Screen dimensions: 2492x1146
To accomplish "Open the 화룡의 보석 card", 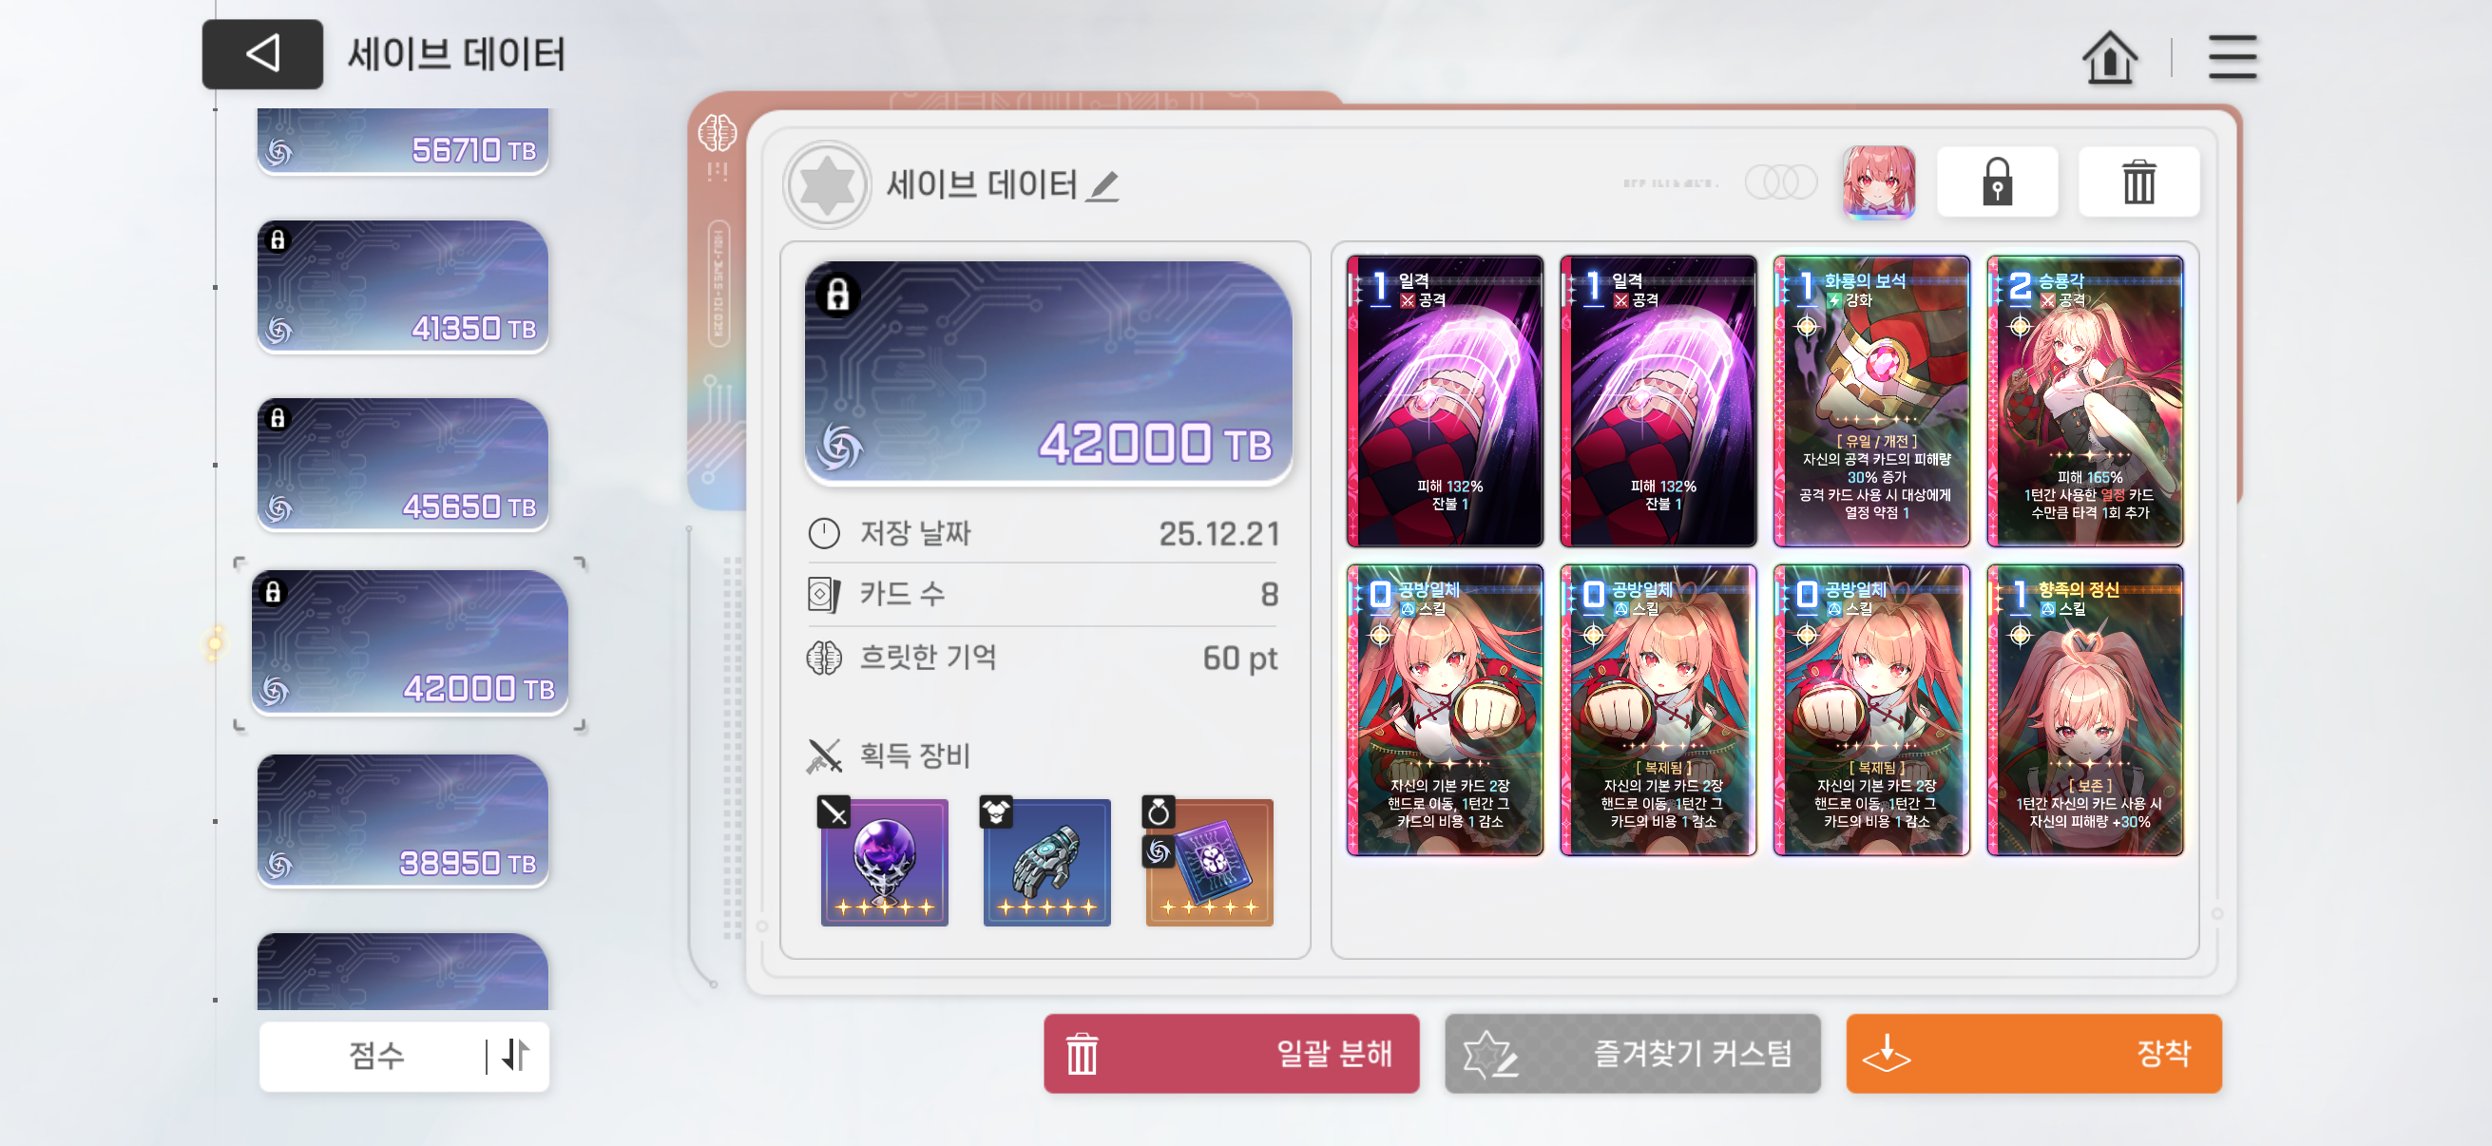I will tap(1871, 401).
